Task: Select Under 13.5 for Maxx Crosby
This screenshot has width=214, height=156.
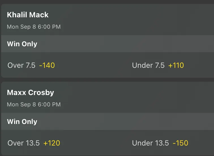Action: pyautogui.click(x=160, y=143)
